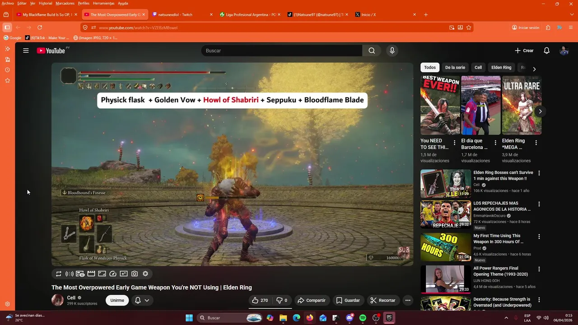Viewport: 578px width, 325px height.
Task: Switch to Liga Profesional Argentina tab
Action: (x=250, y=14)
